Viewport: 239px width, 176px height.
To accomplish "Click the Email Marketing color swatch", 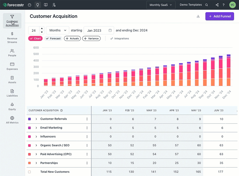I will coord(29,128).
